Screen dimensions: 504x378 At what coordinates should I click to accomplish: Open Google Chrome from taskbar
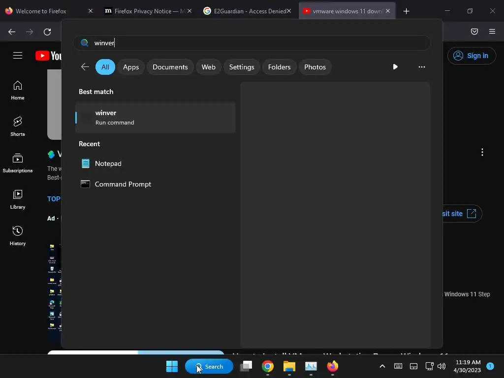point(268,366)
